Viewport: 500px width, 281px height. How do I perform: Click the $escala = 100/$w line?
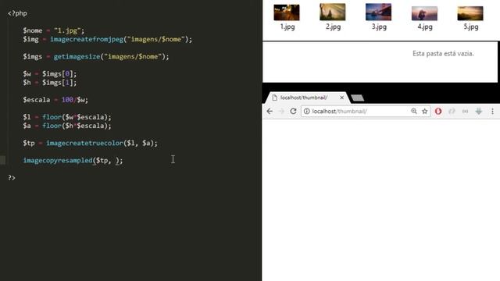click(55, 100)
